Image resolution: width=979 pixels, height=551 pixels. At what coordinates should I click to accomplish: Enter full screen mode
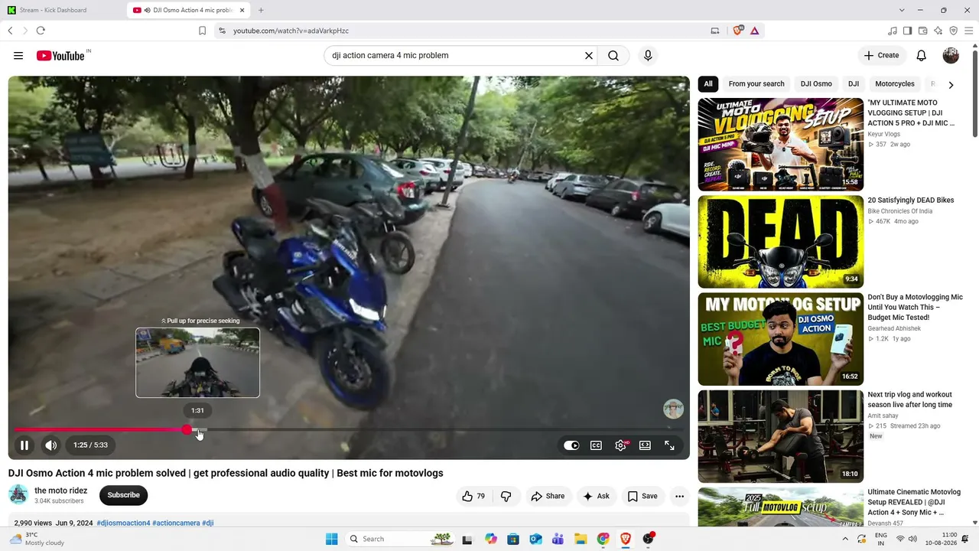tap(669, 445)
